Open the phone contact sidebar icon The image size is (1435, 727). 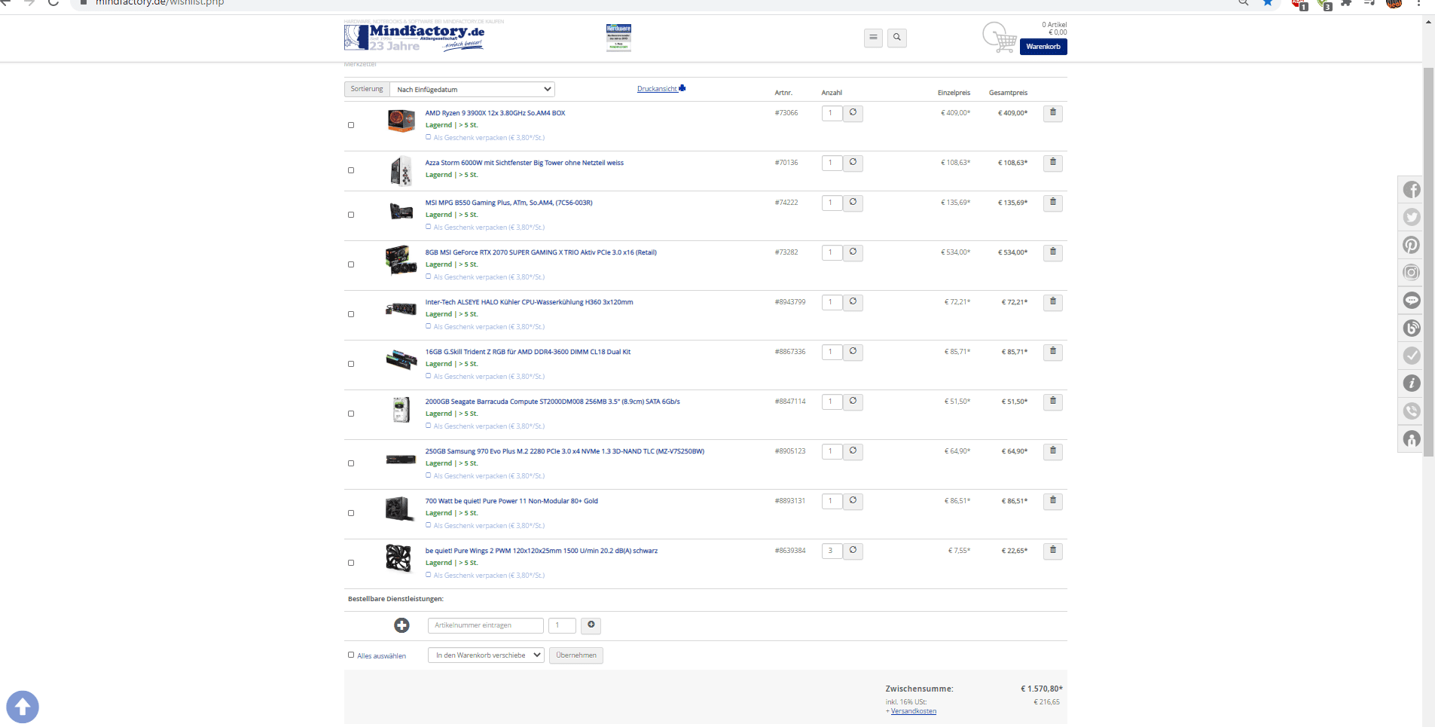[x=1411, y=411]
